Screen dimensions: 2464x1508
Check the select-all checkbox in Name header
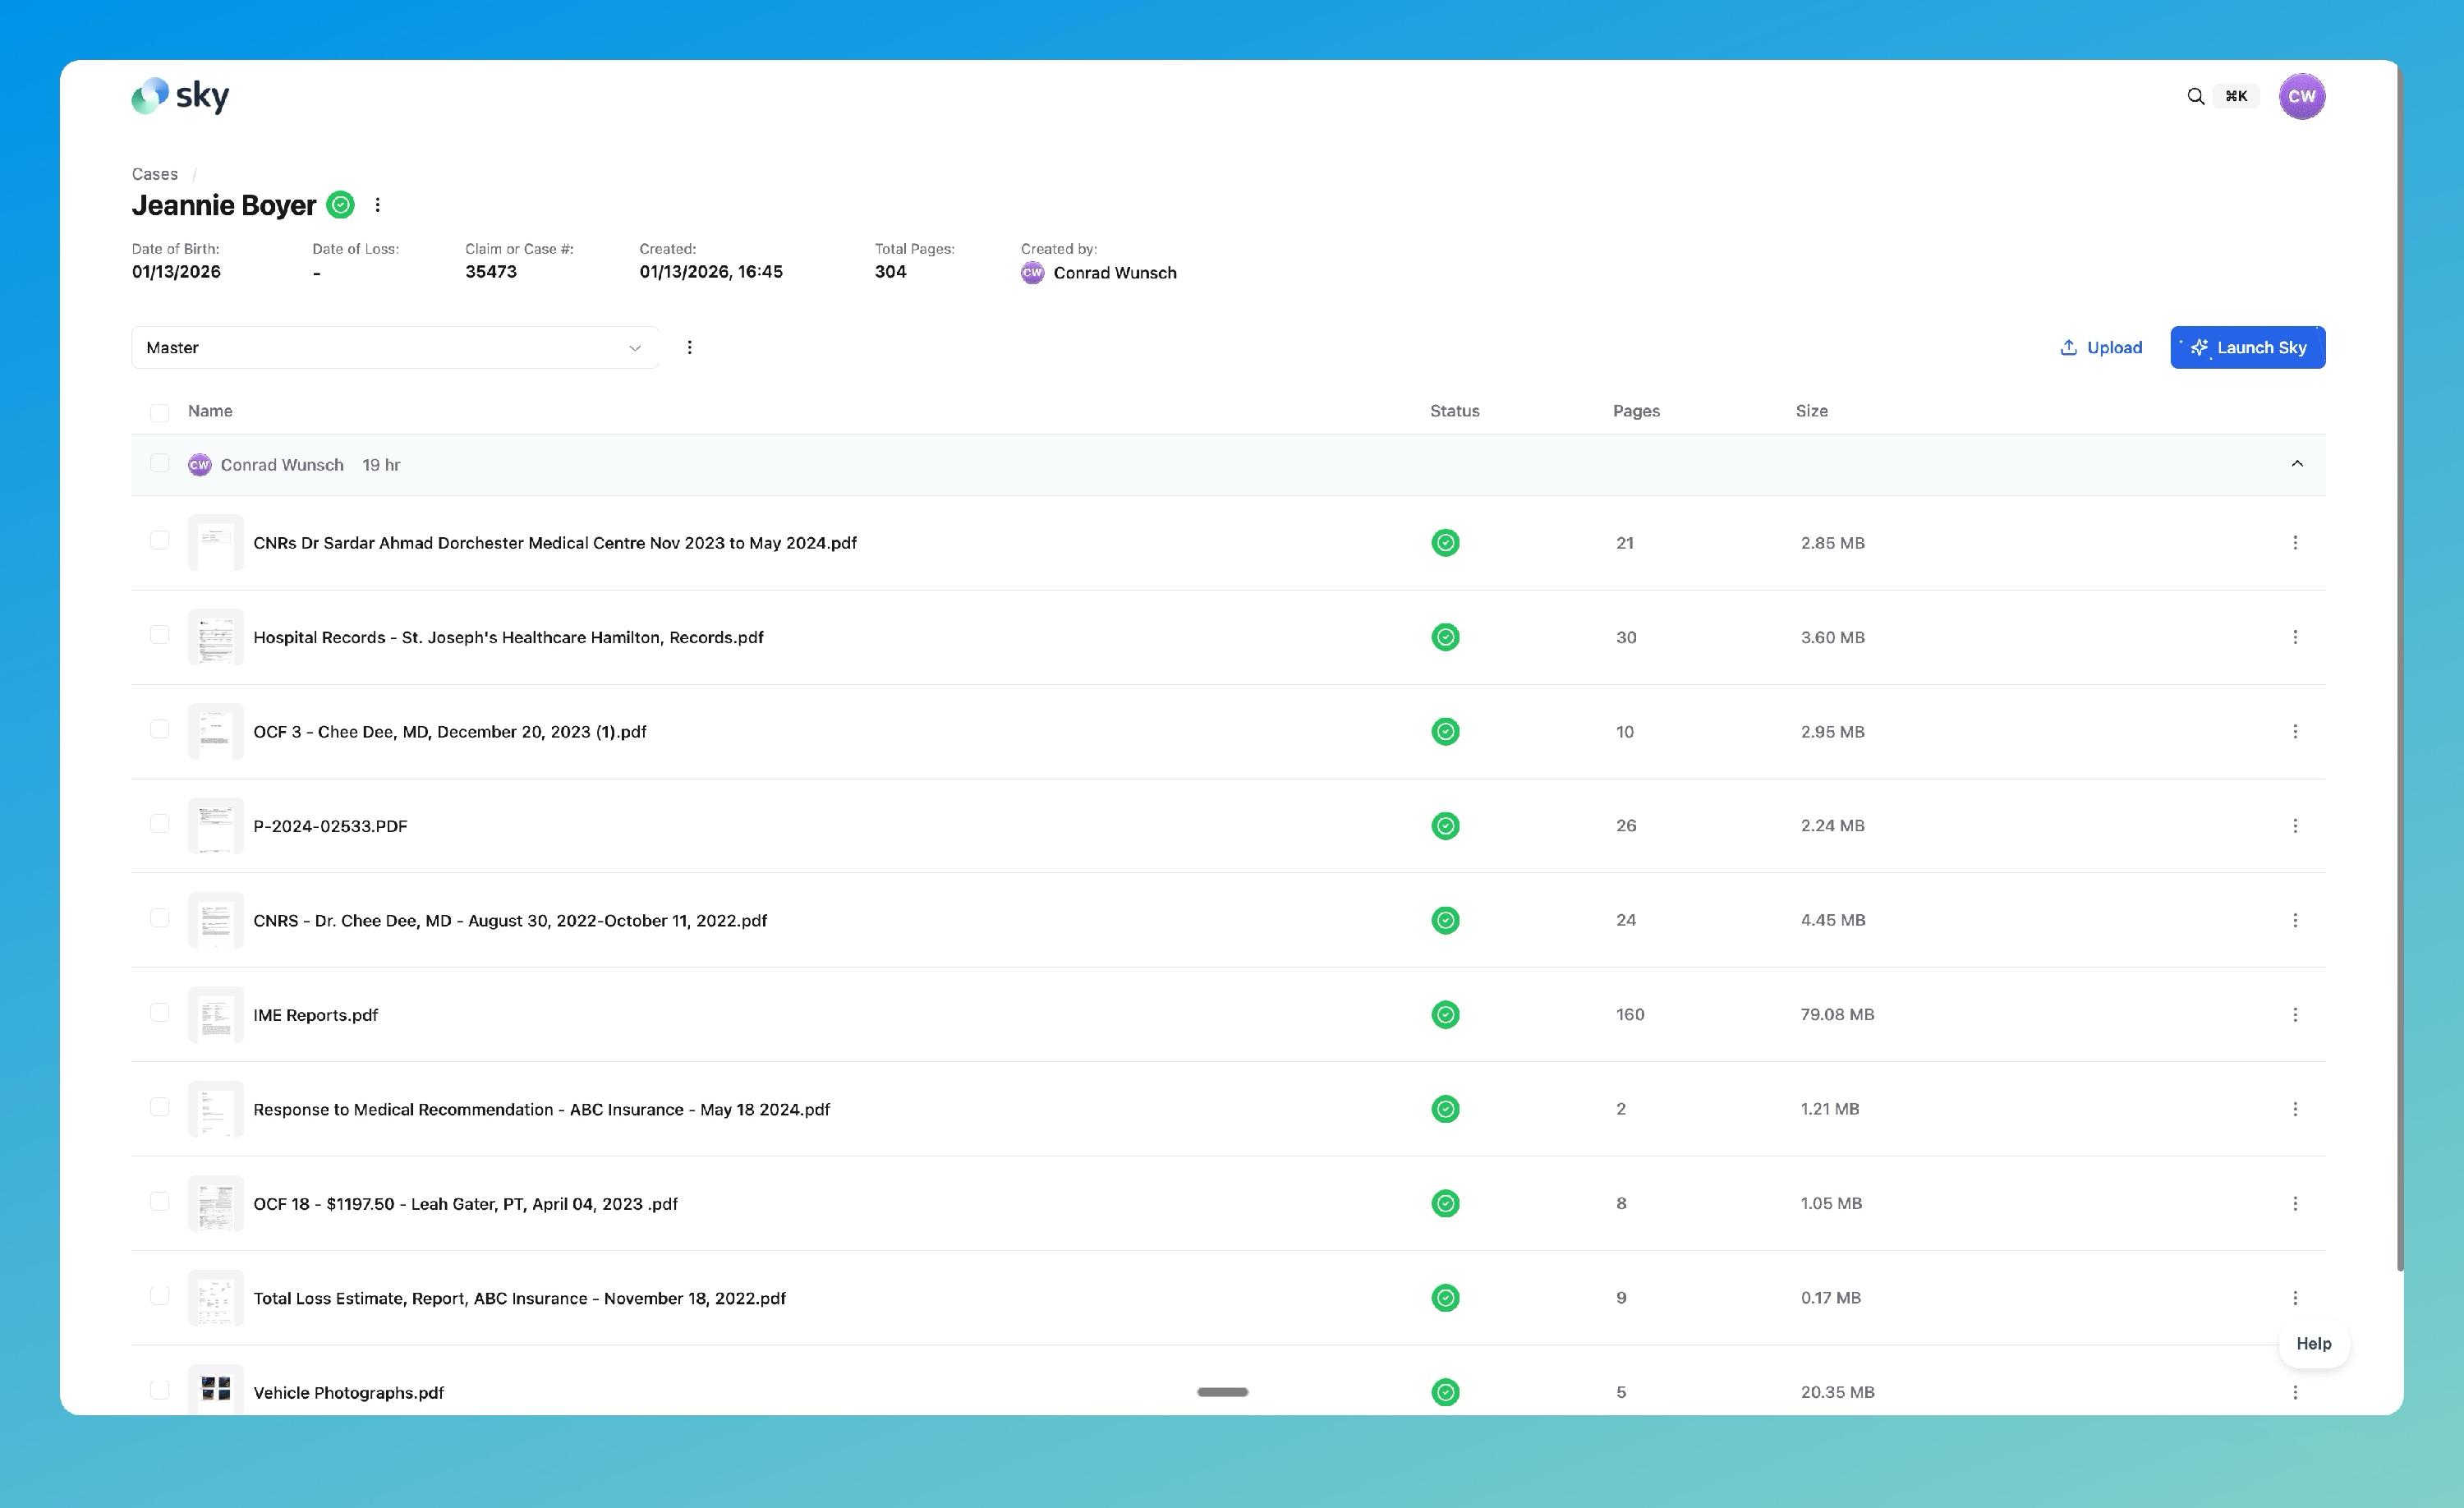[160, 412]
